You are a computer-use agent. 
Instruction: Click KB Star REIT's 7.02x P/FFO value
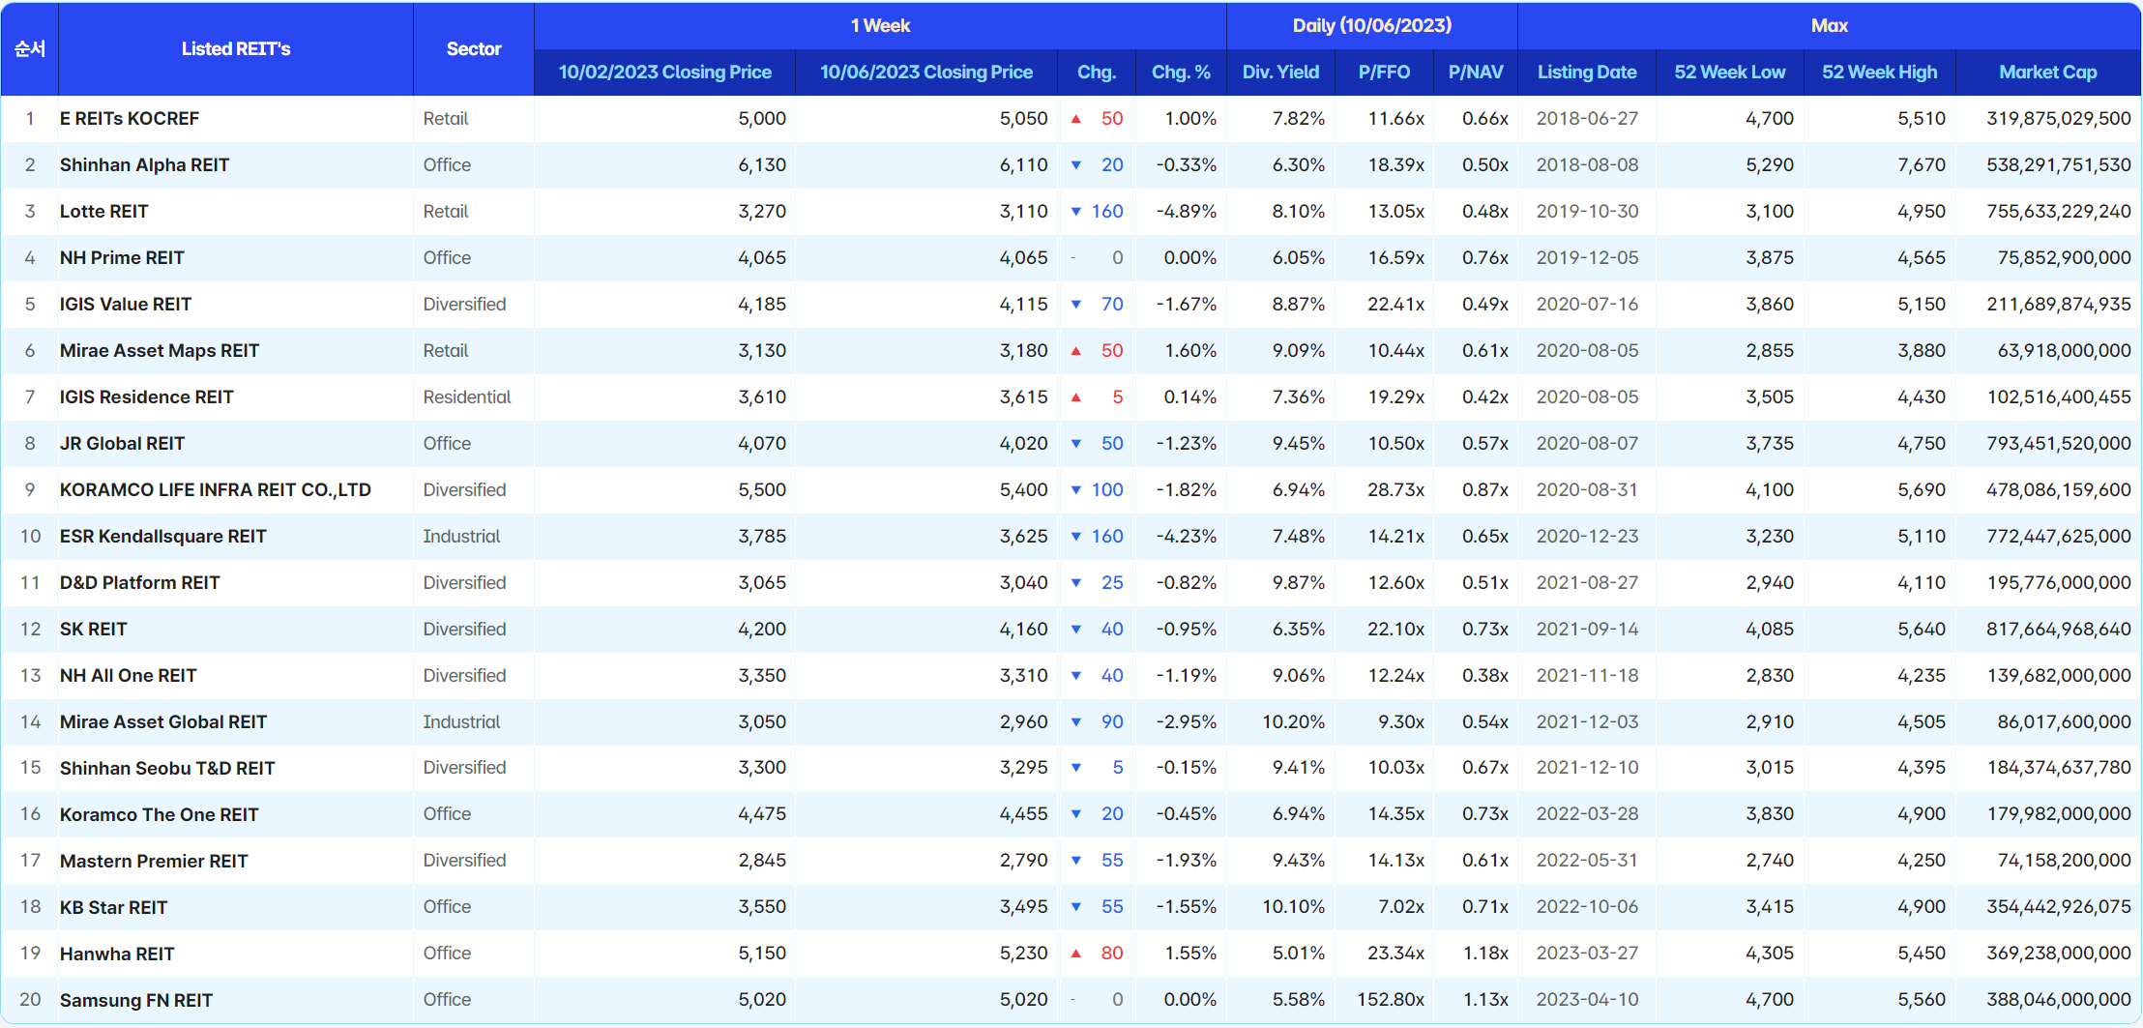[1401, 907]
